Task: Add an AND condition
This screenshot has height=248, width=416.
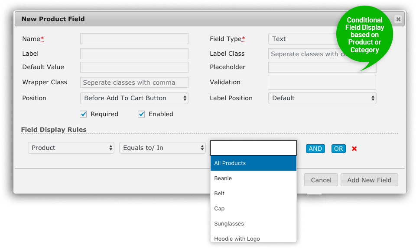Action: 315,149
